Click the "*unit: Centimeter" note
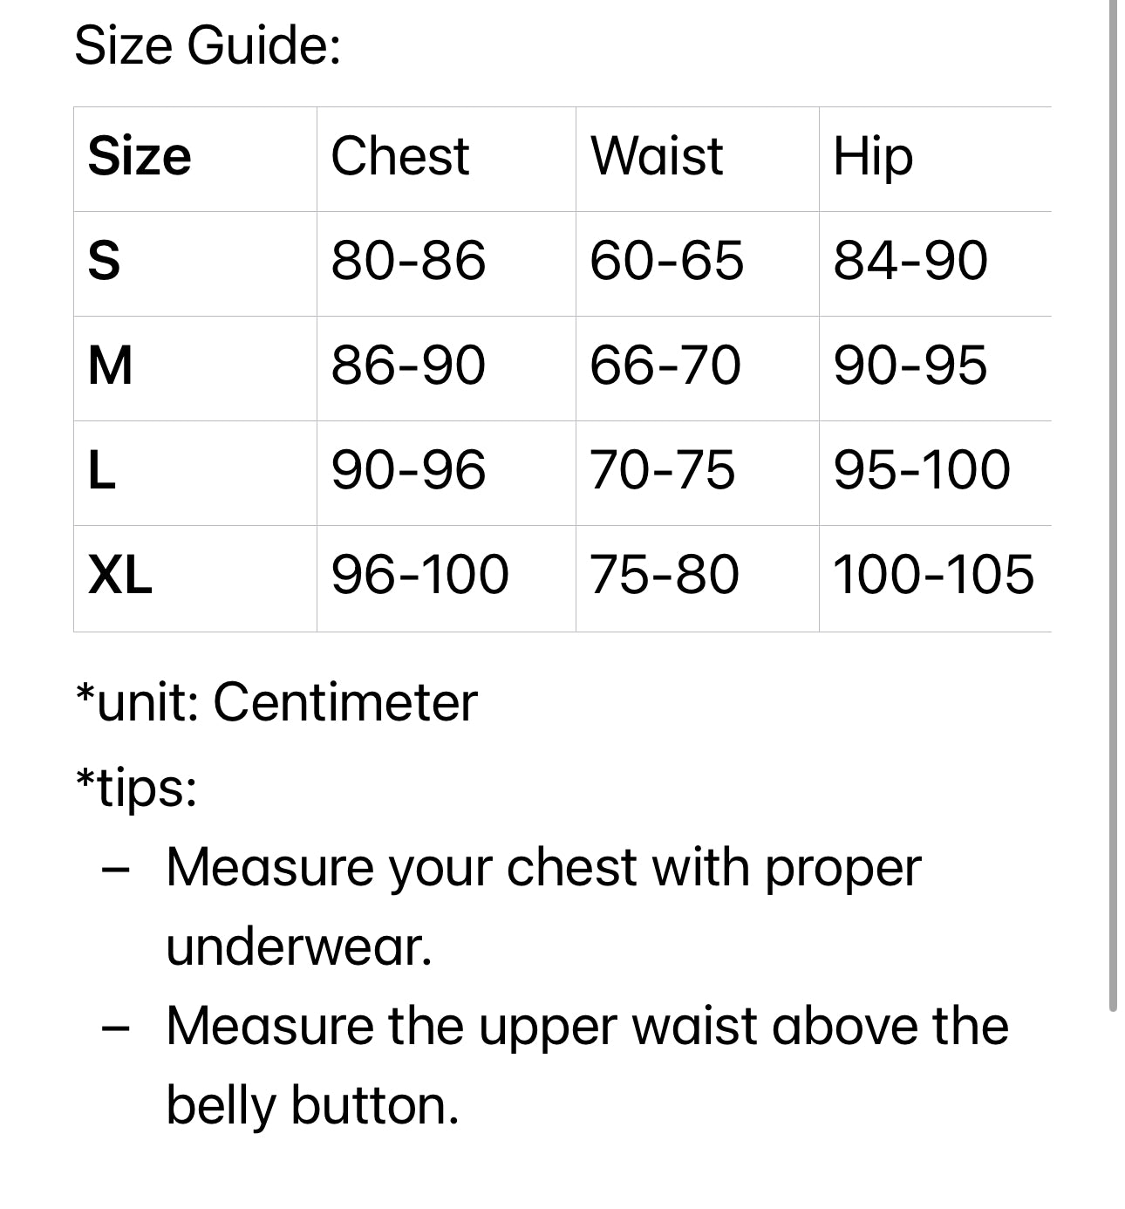Viewport: 1125px width, 1209px height. (276, 702)
